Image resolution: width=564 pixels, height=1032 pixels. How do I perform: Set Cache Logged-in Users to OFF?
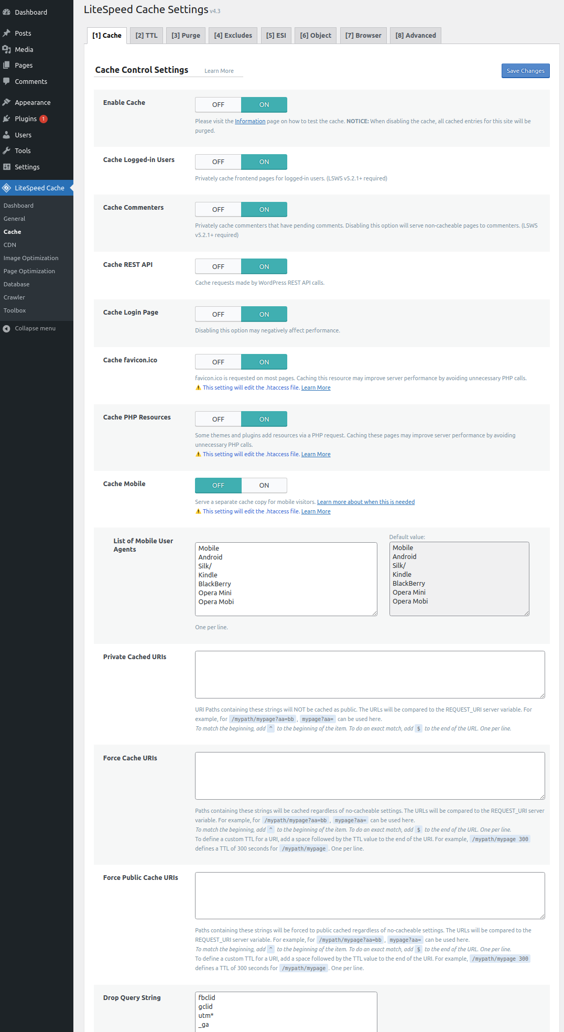[x=218, y=162]
